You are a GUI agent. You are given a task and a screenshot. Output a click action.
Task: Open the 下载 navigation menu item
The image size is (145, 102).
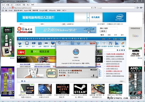click(x=62, y=39)
